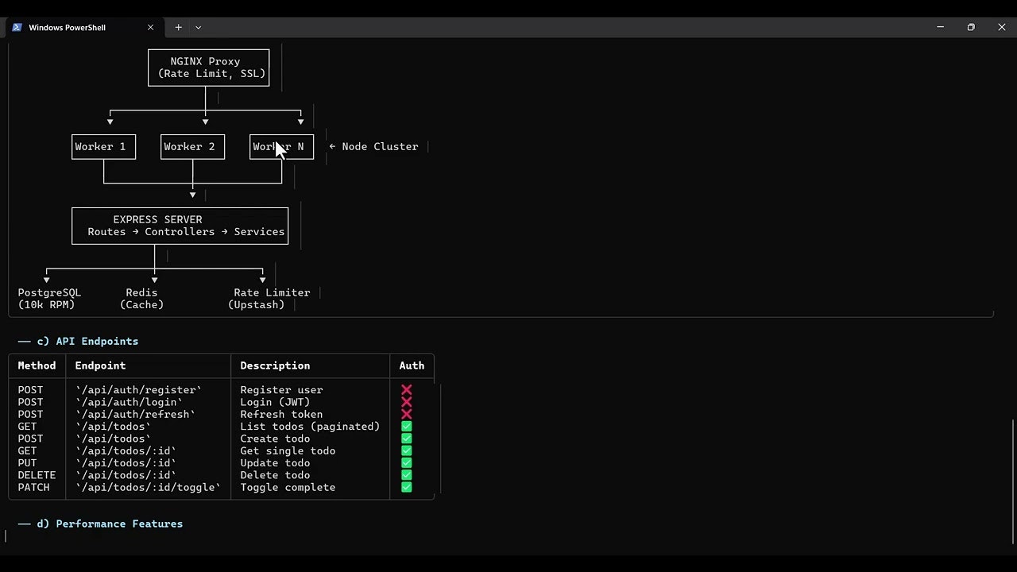Click "Routes → Controllers → Services" text
Image resolution: width=1017 pixels, height=572 pixels.
click(186, 232)
